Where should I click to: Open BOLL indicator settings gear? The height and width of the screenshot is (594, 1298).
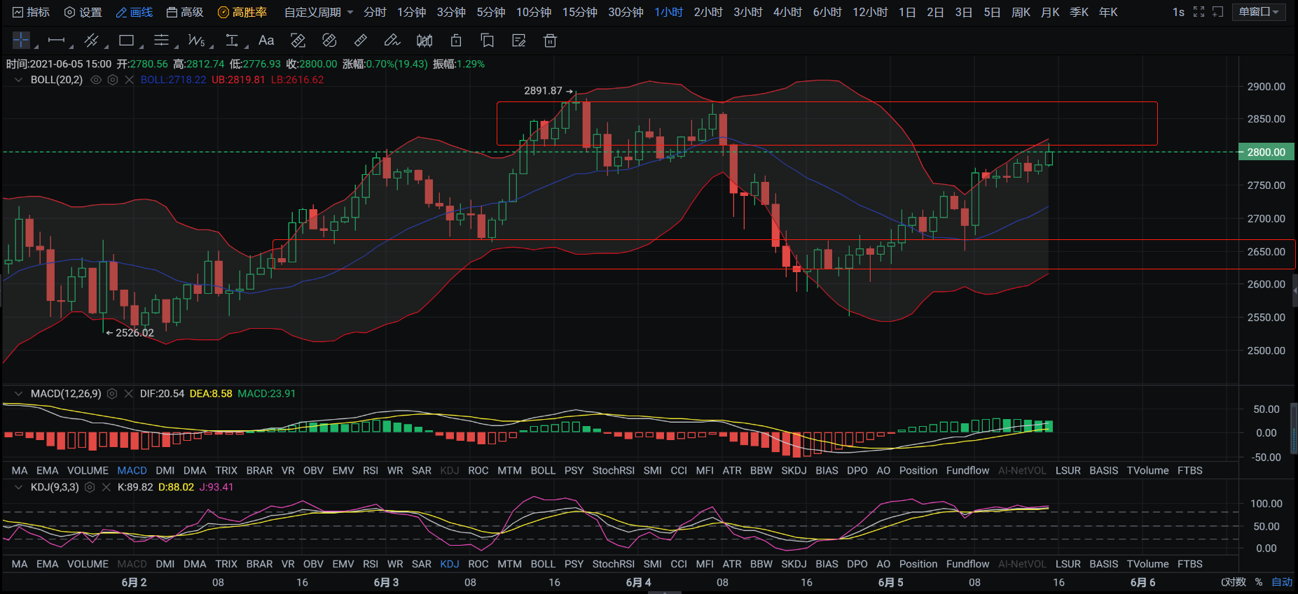pyautogui.click(x=113, y=80)
